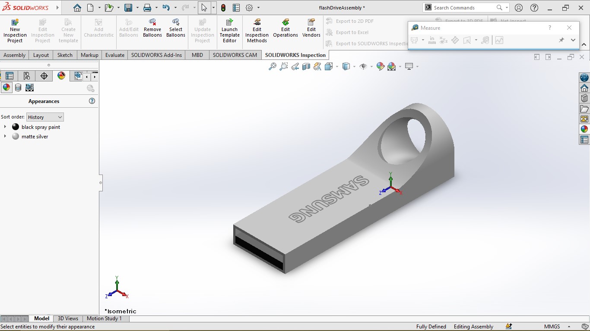Pin the Measure dialog open
This screenshot has width=590, height=331.
point(561,40)
